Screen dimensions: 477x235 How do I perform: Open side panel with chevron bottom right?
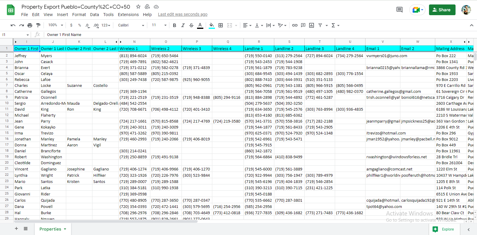pos(468,229)
